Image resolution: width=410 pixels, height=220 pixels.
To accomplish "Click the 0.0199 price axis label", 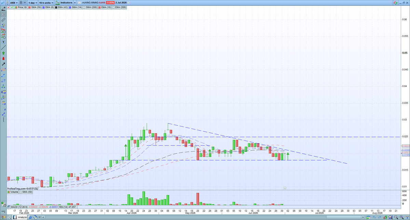I will click(406, 155).
